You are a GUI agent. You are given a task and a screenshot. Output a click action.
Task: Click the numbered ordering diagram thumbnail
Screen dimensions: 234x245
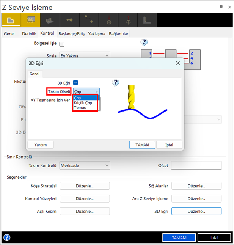pyautogui.click(x=171, y=60)
